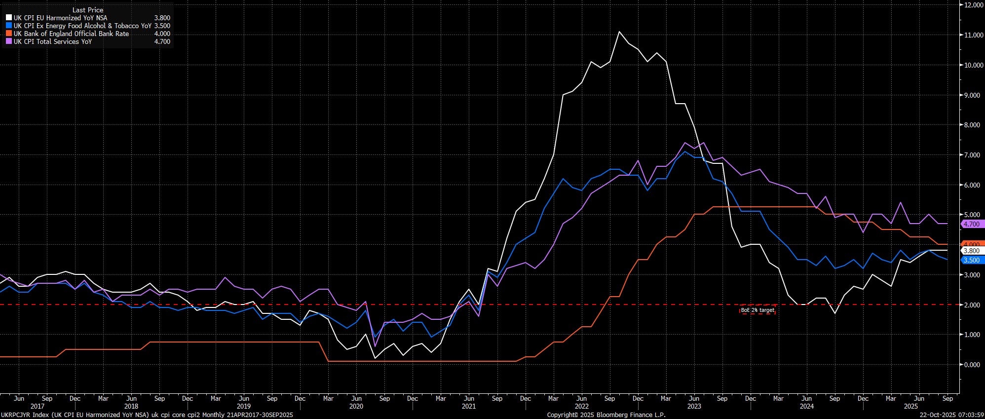Viewport: 985px width, 419px height.
Task: Select 'UK CPI EU Harmonized YoY NSA' legend entry
Action: [x=60, y=18]
